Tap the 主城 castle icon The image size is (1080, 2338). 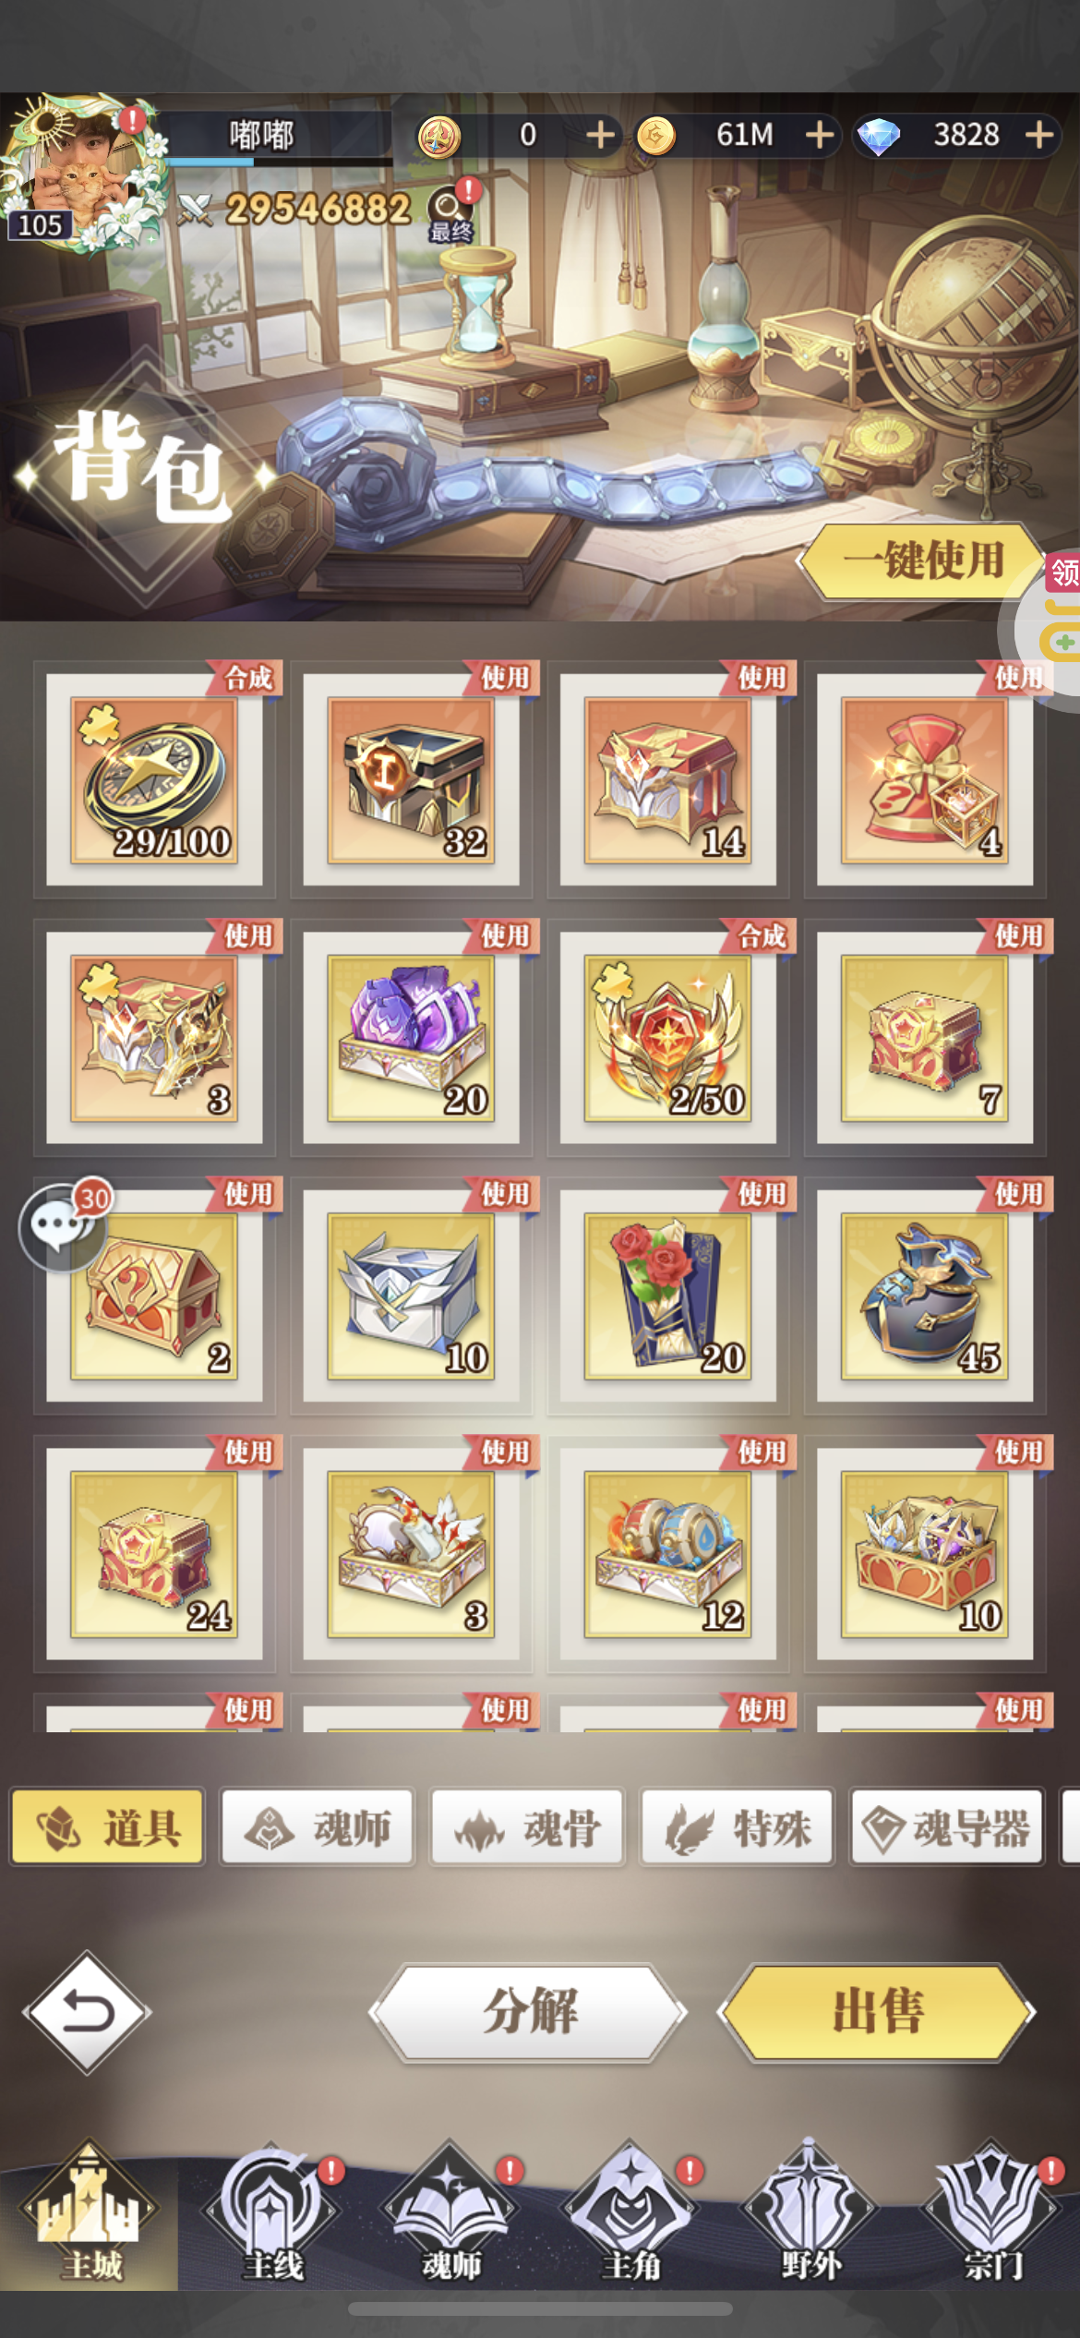[x=90, y=2211]
